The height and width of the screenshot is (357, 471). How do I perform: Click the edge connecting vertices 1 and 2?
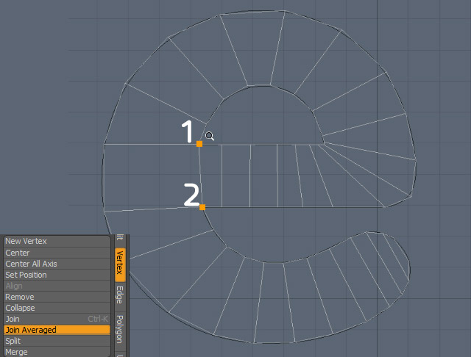[200, 176]
